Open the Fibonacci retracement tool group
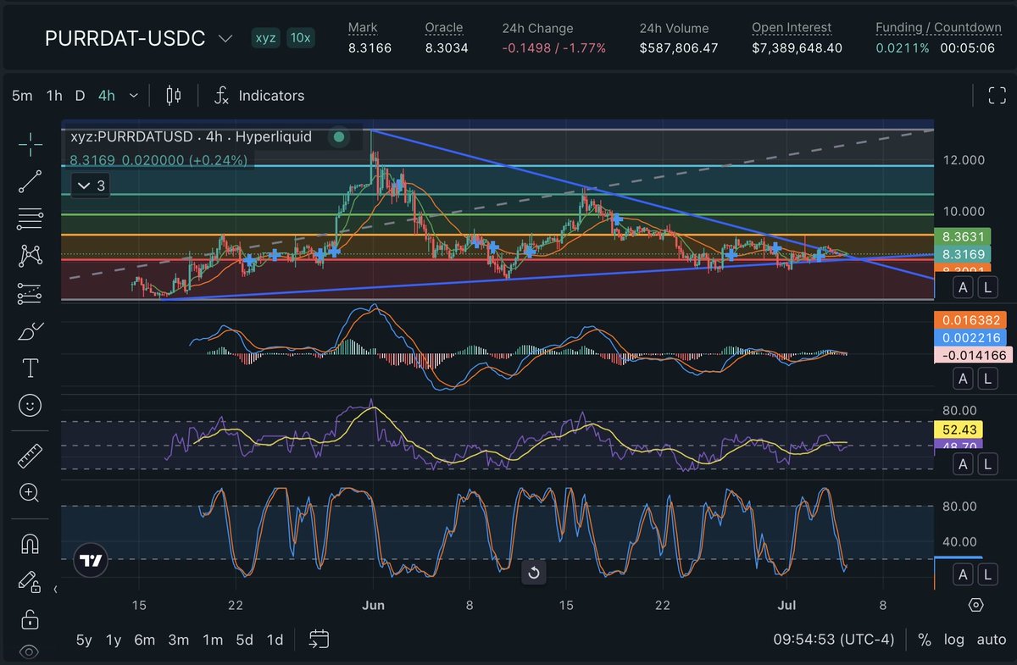This screenshot has width=1017, height=665. (31, 219)
